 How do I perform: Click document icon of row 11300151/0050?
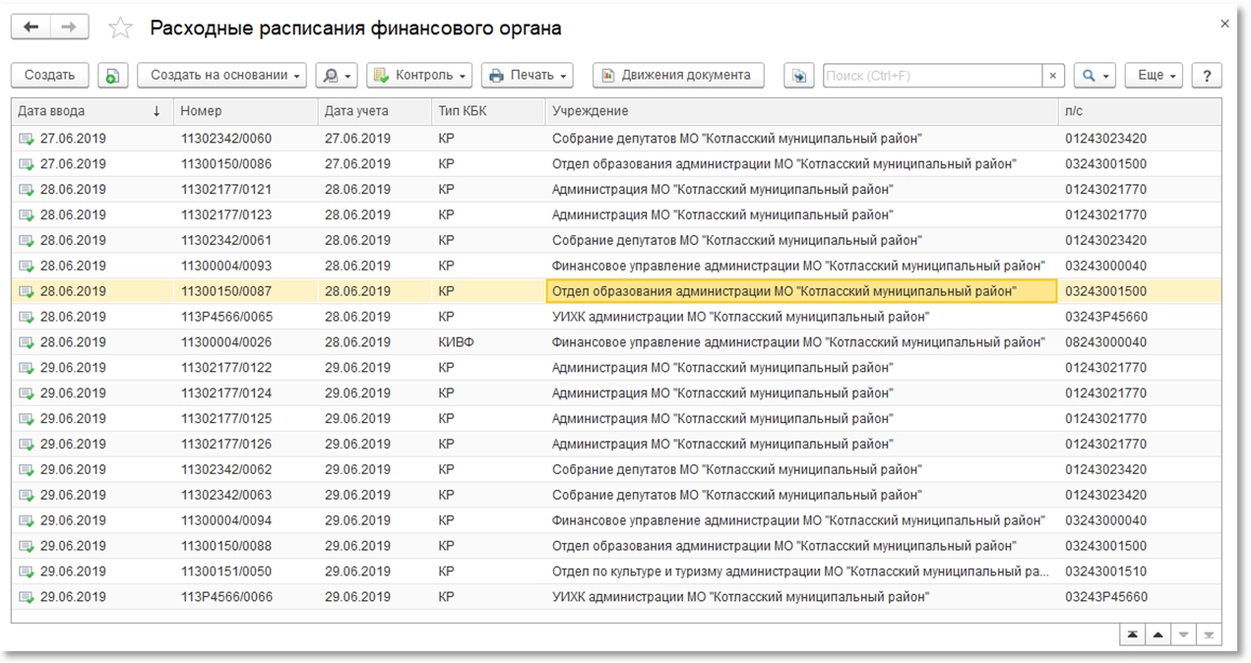[x=27, y=572]
